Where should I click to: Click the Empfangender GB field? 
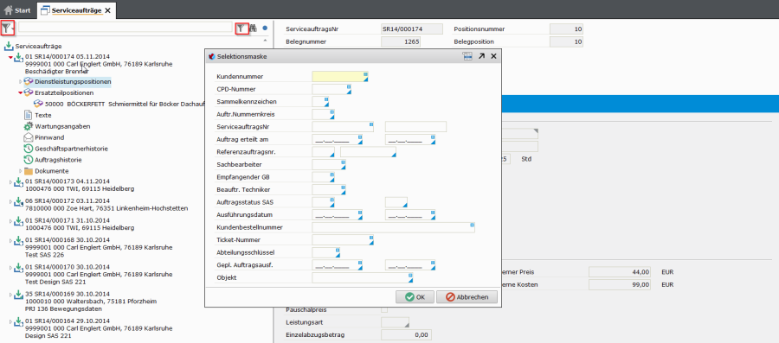tap(323, 177)
